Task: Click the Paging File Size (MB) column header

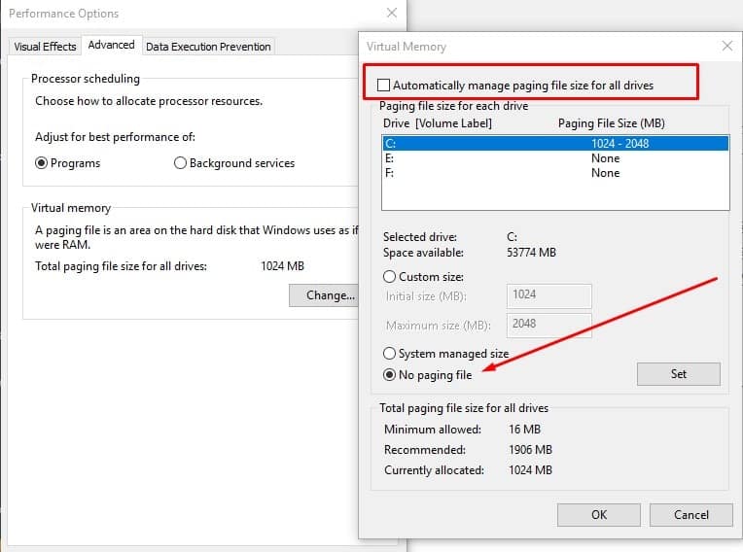Action: [612, 123]
